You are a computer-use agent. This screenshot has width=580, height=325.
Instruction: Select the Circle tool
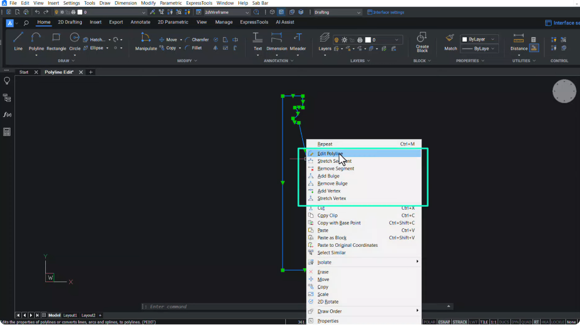[x=75, y=41]
